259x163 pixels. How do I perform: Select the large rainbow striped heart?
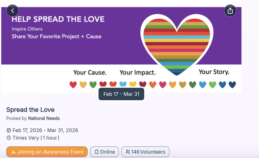(177, 44)
